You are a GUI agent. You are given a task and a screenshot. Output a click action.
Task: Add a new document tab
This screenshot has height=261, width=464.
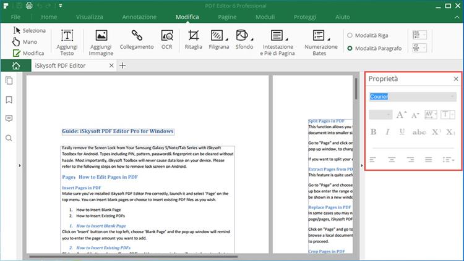122,65
